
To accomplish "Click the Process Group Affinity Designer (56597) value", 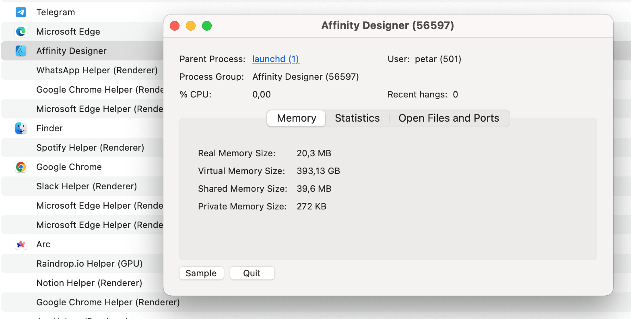I will 305,77.
